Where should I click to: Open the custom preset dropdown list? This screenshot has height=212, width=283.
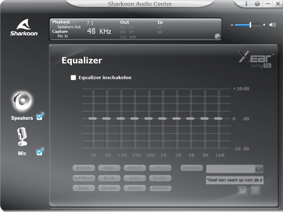tap(259, 169)
